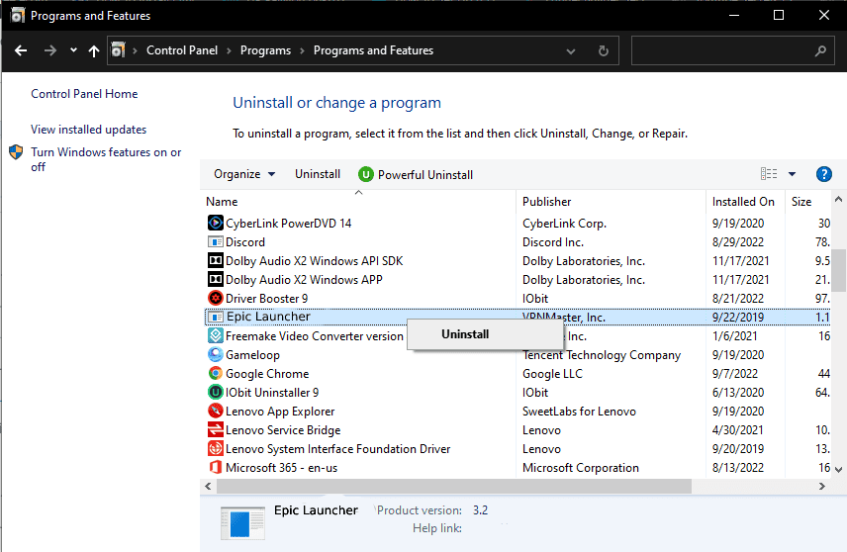Click the Gameloop icon

tap(216, 354)
